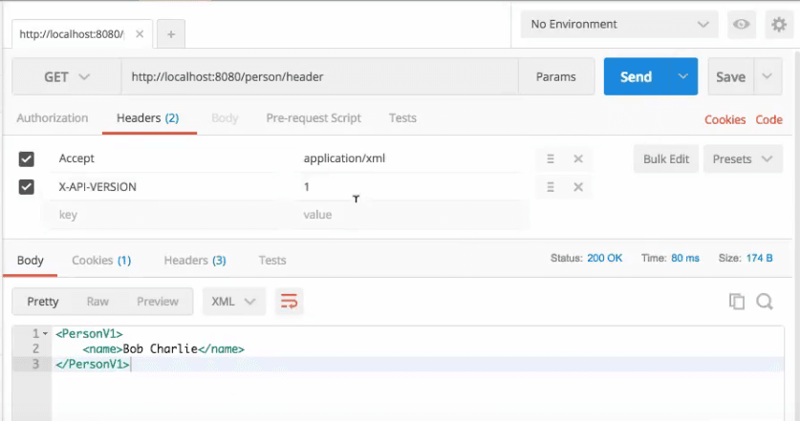Screen dimensions: 800x421
Task: Open the Params editor
Action: pos(556,77)
